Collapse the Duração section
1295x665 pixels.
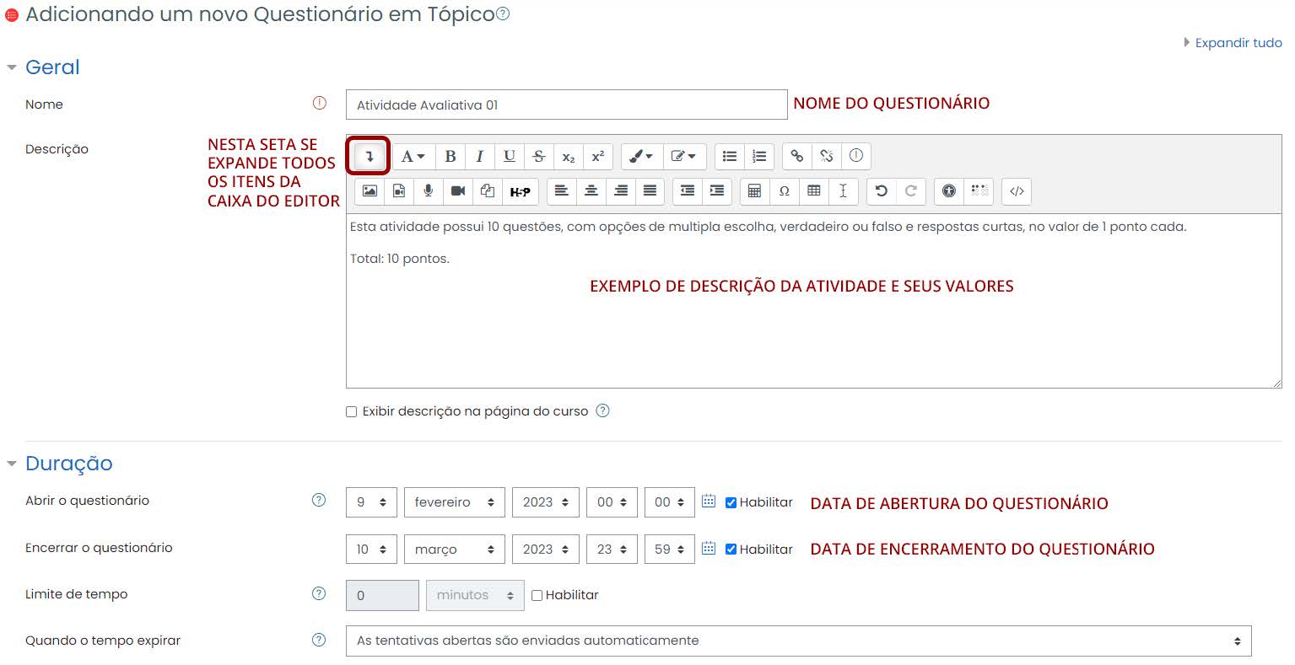(x=12, y=463)
